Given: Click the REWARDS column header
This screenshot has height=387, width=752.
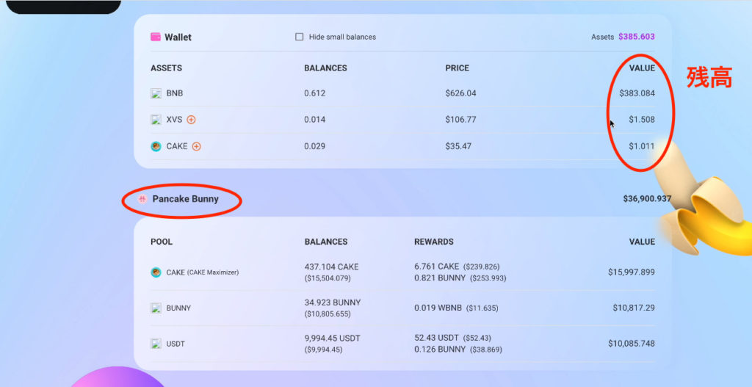Looking at the screenshot, I should click(434, 242).
